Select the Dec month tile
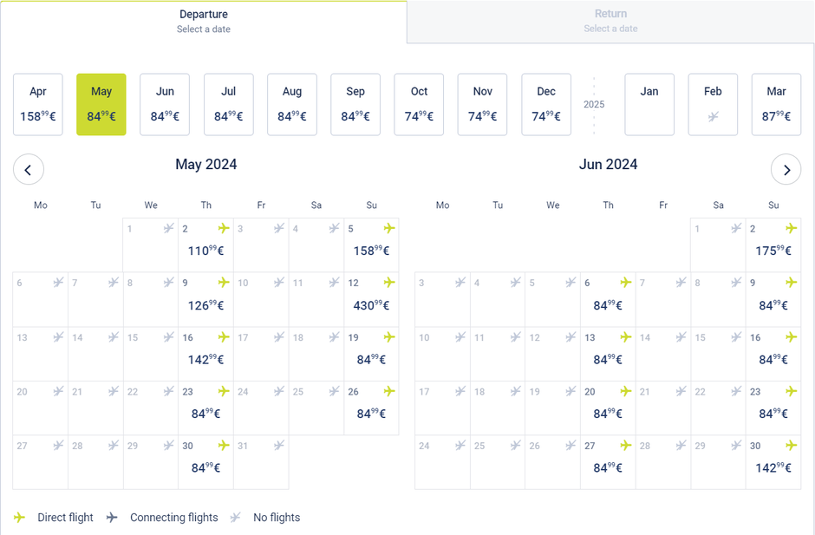Viewport: 815px width, 535px height. 546,105
